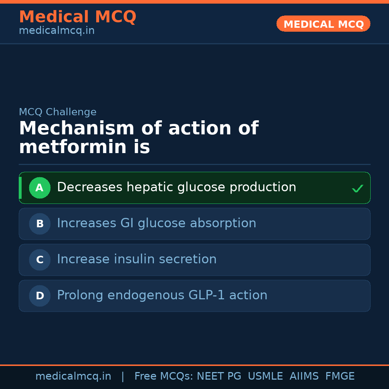Select 'AIIMS' in the footer bar
Screen dimensions: 389x389
click(x=304, y=376)
